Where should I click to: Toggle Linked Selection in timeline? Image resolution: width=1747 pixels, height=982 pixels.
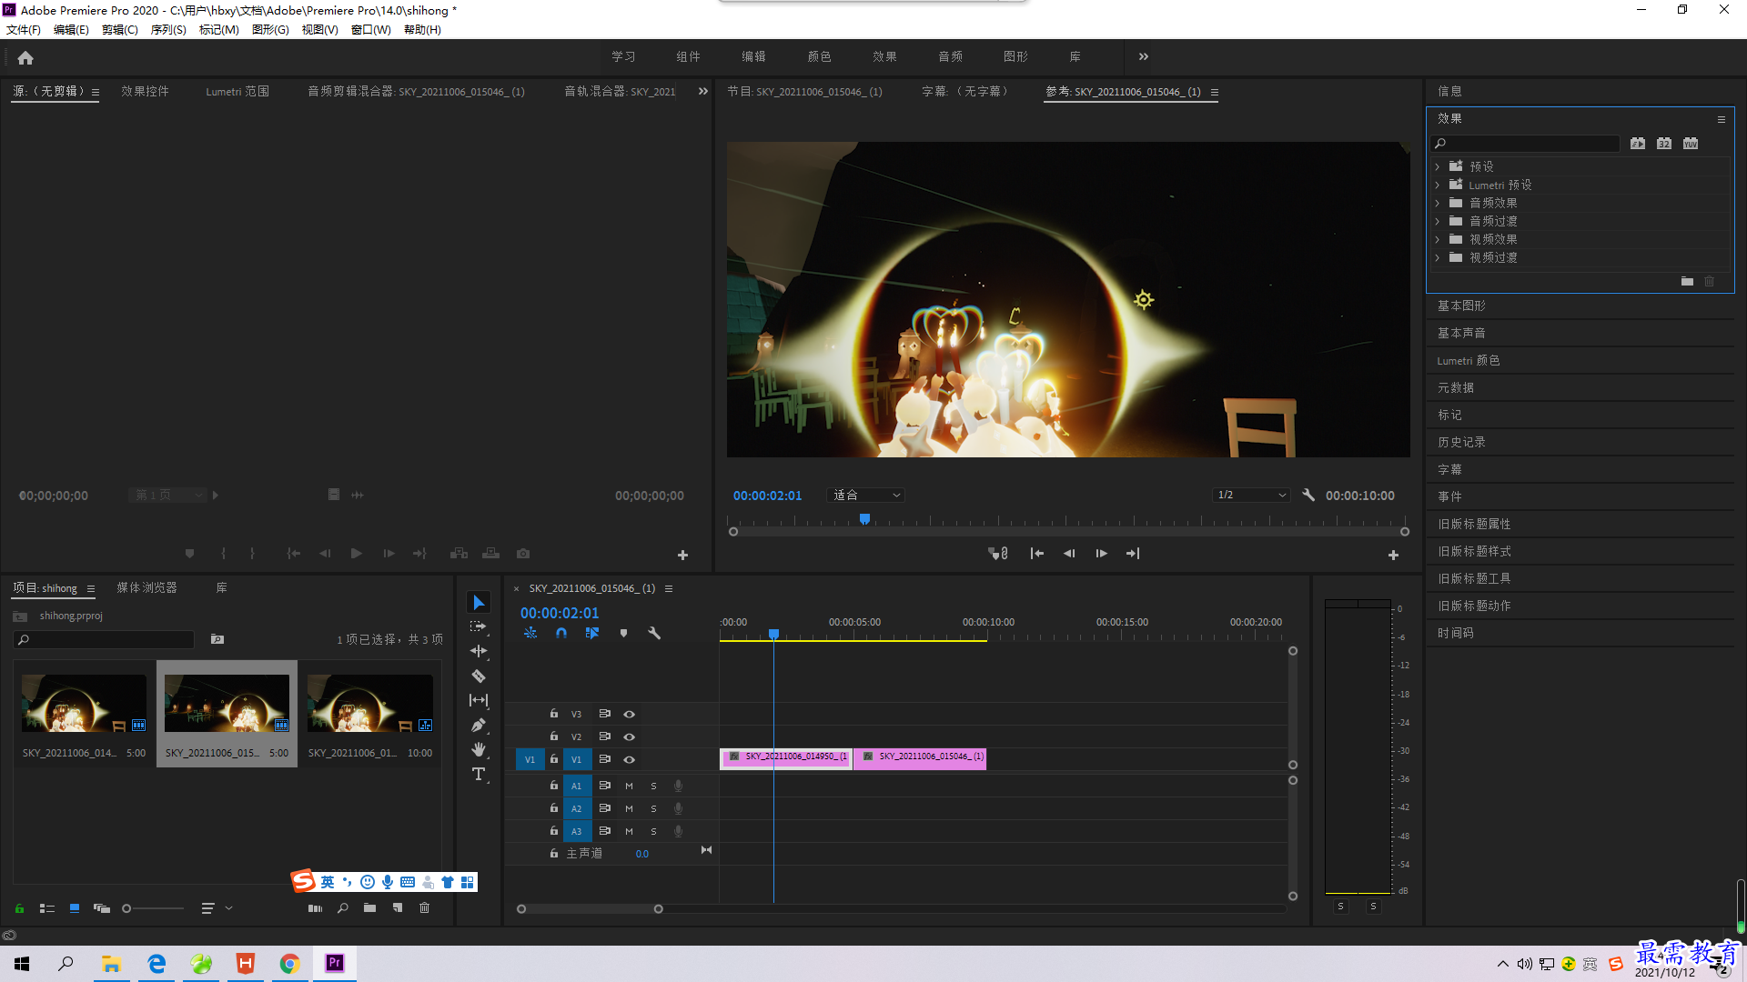coord(592,633)
